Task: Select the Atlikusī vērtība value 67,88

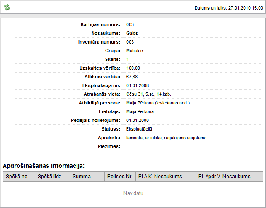Action: tap(132, 77)
